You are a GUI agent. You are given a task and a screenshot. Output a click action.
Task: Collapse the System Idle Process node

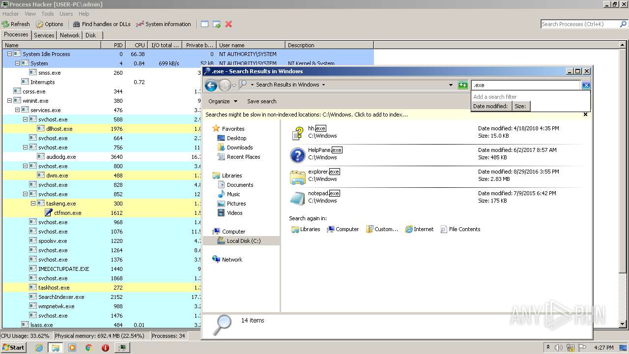pos(9,54)
